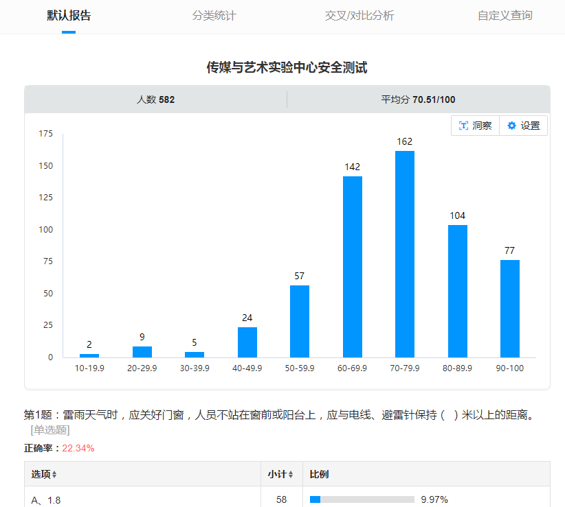Click the 70-79.9 bar showing 162
Viewport: 565px width, 507px height.
405,254
